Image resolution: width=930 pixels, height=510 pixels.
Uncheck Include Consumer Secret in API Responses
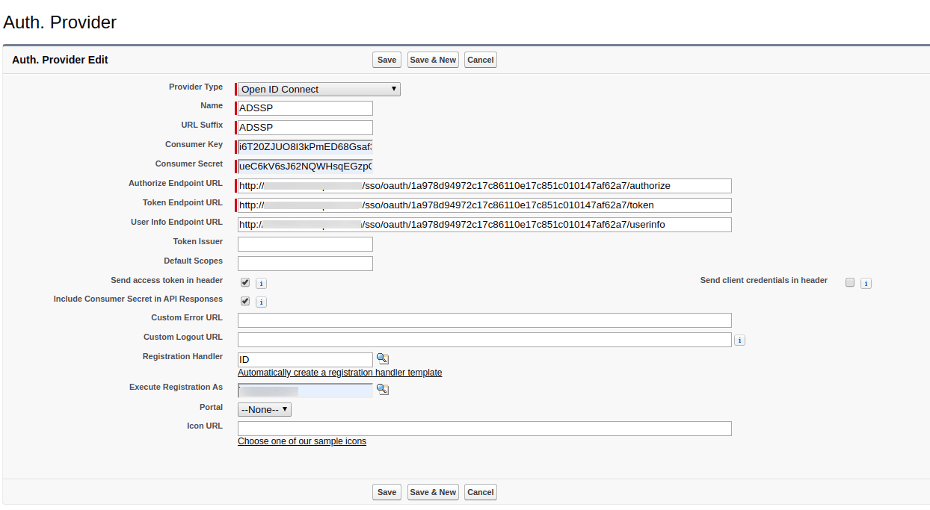point(244,301)
